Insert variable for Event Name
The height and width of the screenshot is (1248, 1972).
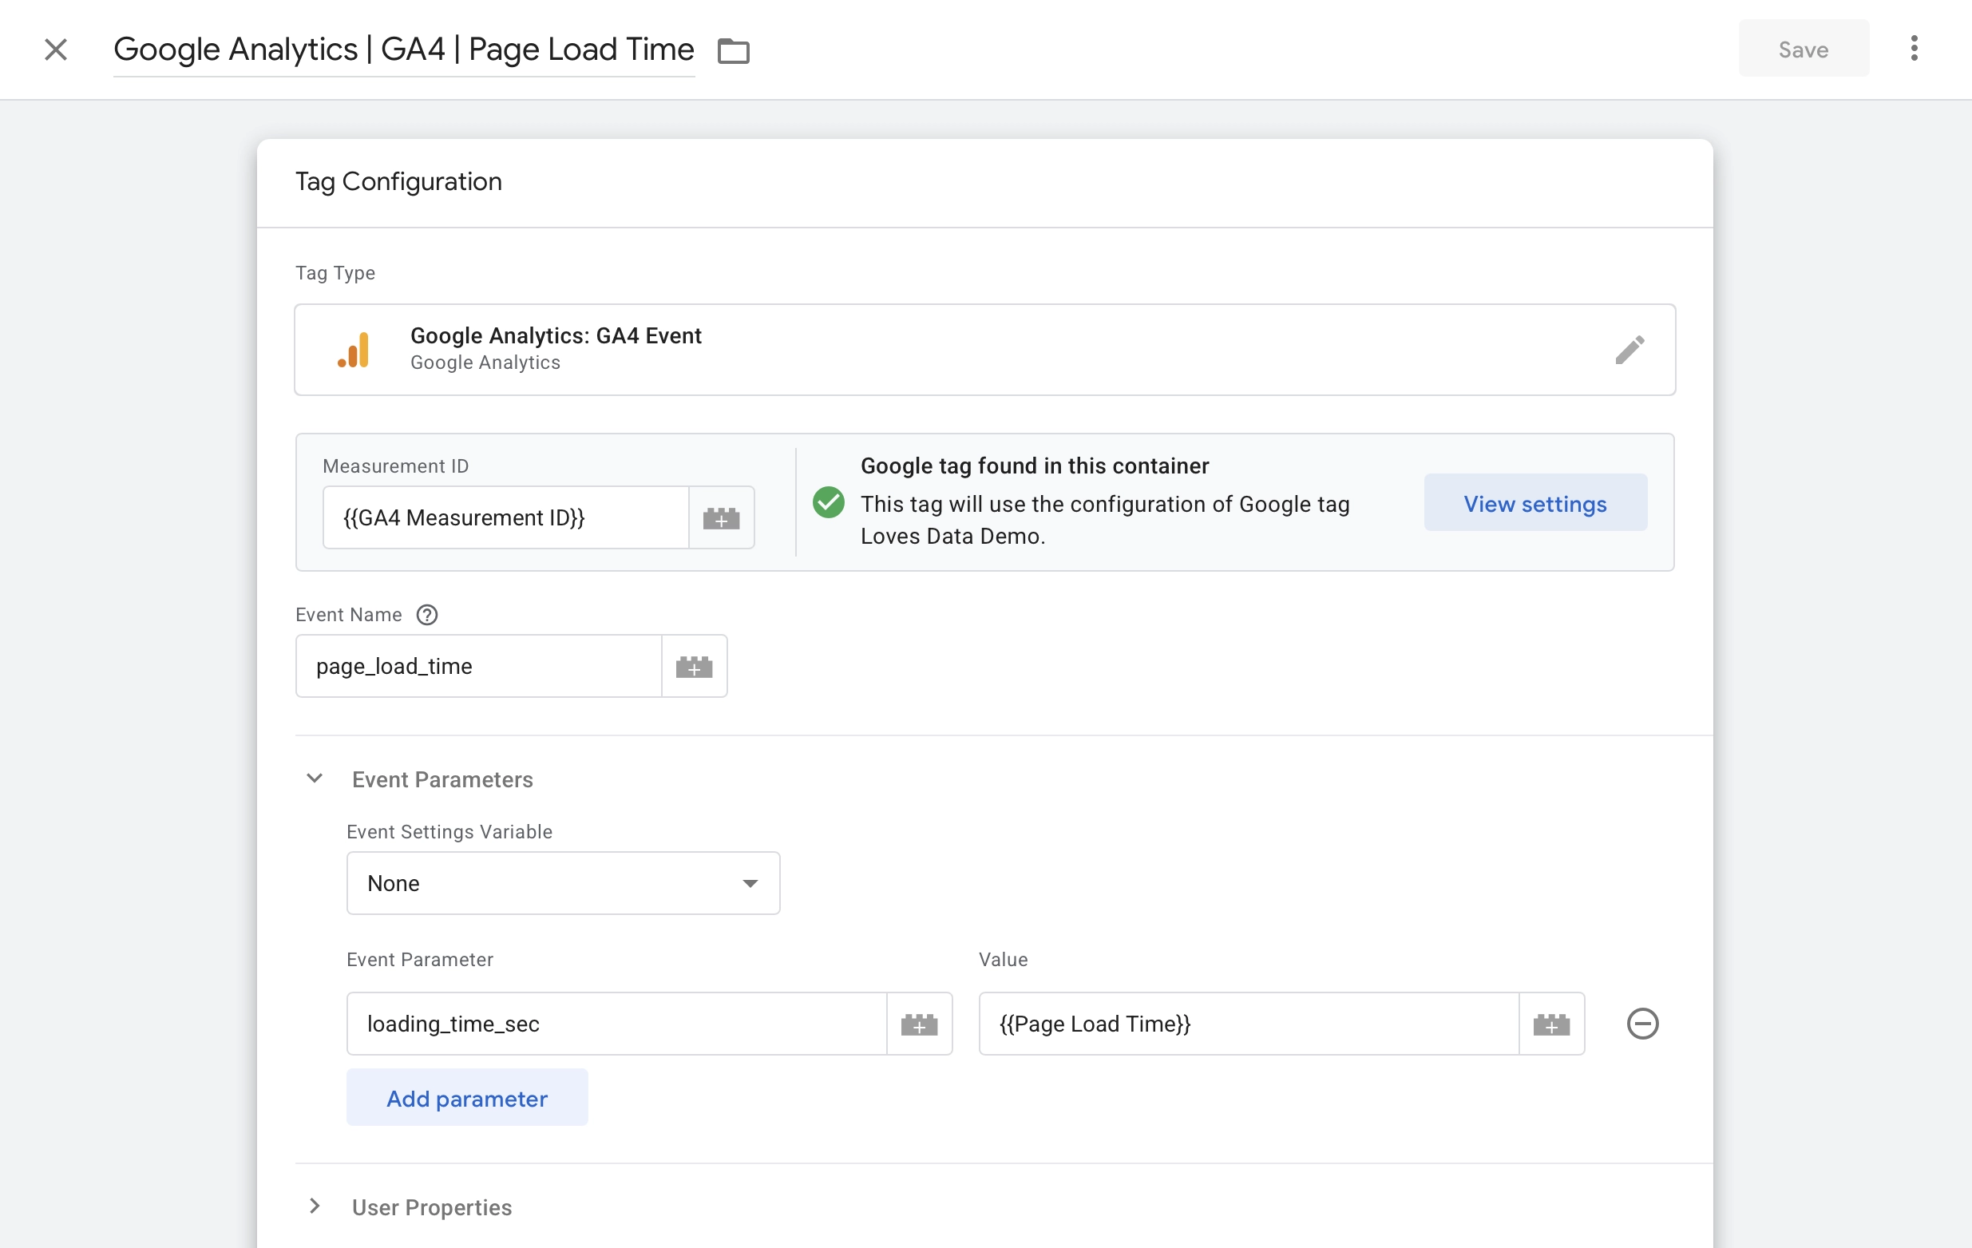click(695, 666)
